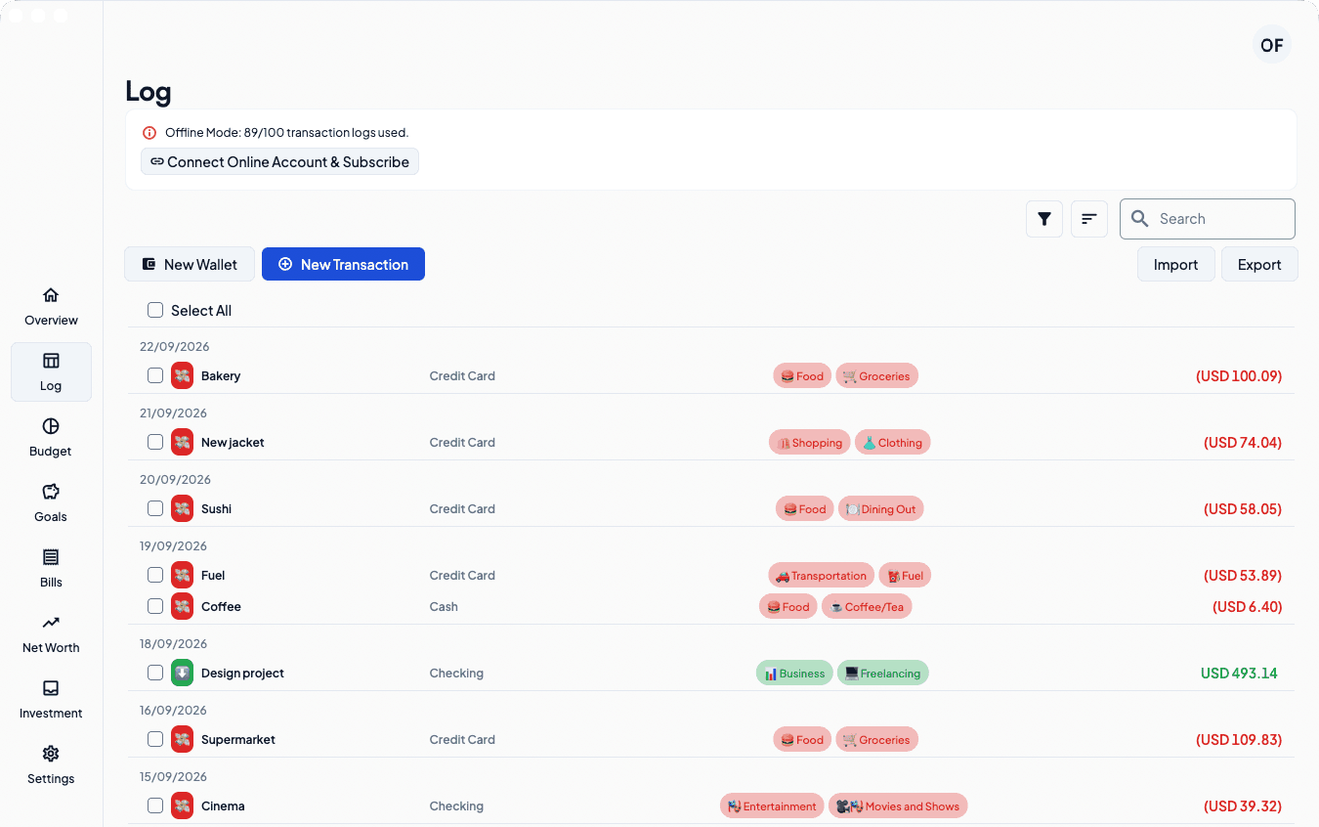This screenshot has width=1319, height=827.
Task: Click the Movies and Shows tag
Action: [x=898, y=805]
